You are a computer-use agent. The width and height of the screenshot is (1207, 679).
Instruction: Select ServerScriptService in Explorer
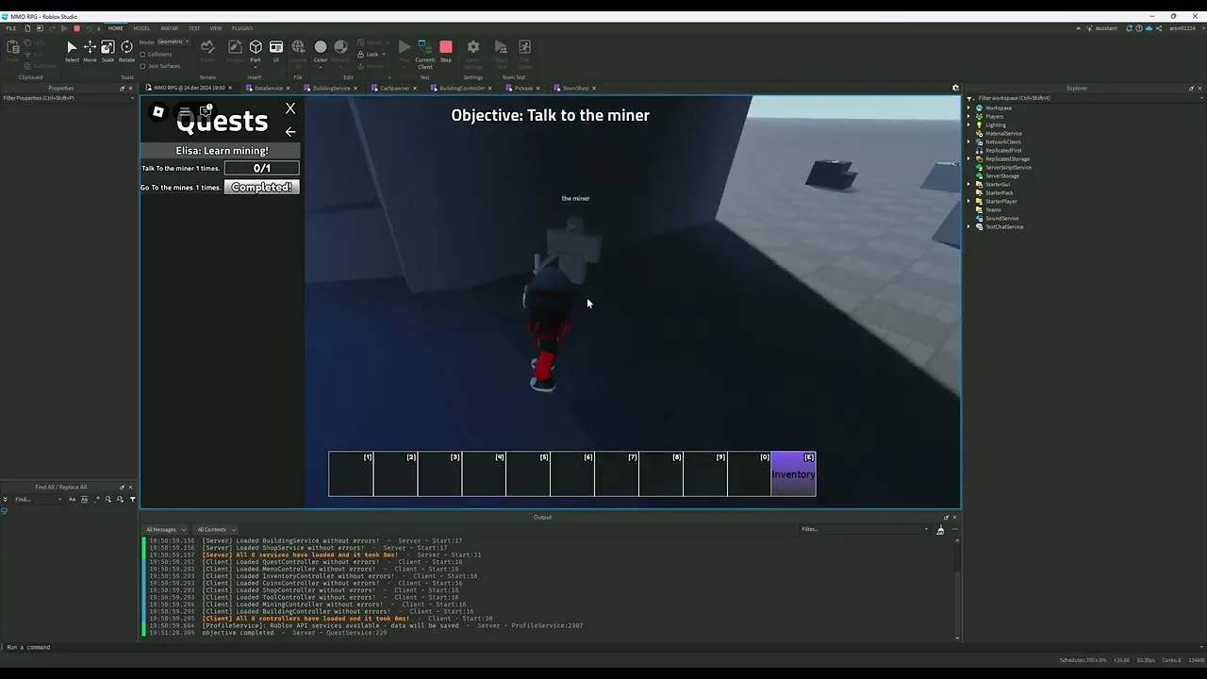(1008, 168)
